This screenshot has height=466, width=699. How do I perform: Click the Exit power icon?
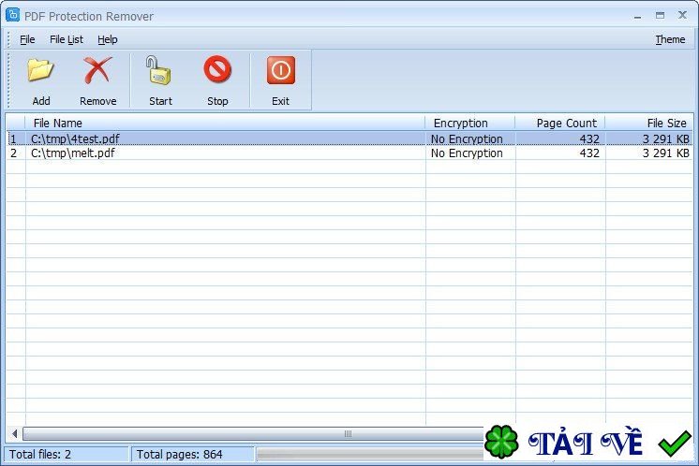281,70
